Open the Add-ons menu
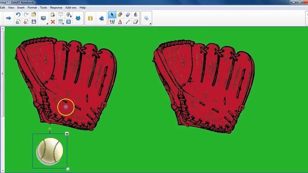Image resolution: width=308 pixels, height=173 pixels. point(71,8)
